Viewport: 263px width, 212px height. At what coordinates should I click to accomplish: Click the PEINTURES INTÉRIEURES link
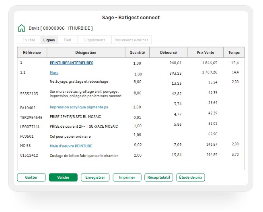pyautogui.click(x=72, y=63)
